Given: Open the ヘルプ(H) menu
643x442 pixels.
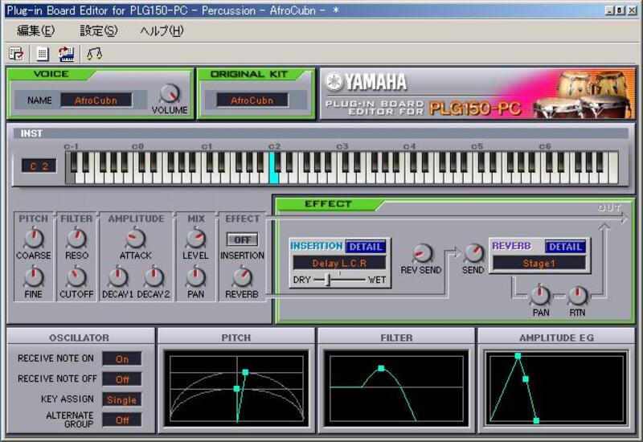Looking at the screenshot, I should coord(162,31).
